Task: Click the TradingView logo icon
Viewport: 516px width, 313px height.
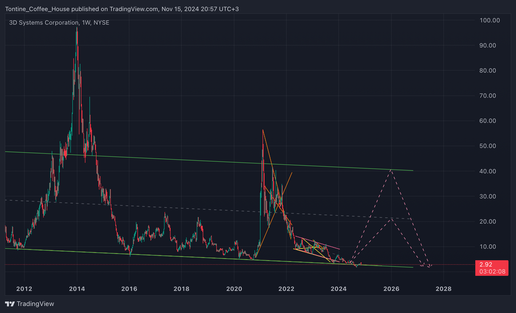Action: (10, 304)
